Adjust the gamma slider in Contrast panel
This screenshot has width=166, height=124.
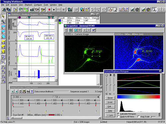tap(114, 85)
